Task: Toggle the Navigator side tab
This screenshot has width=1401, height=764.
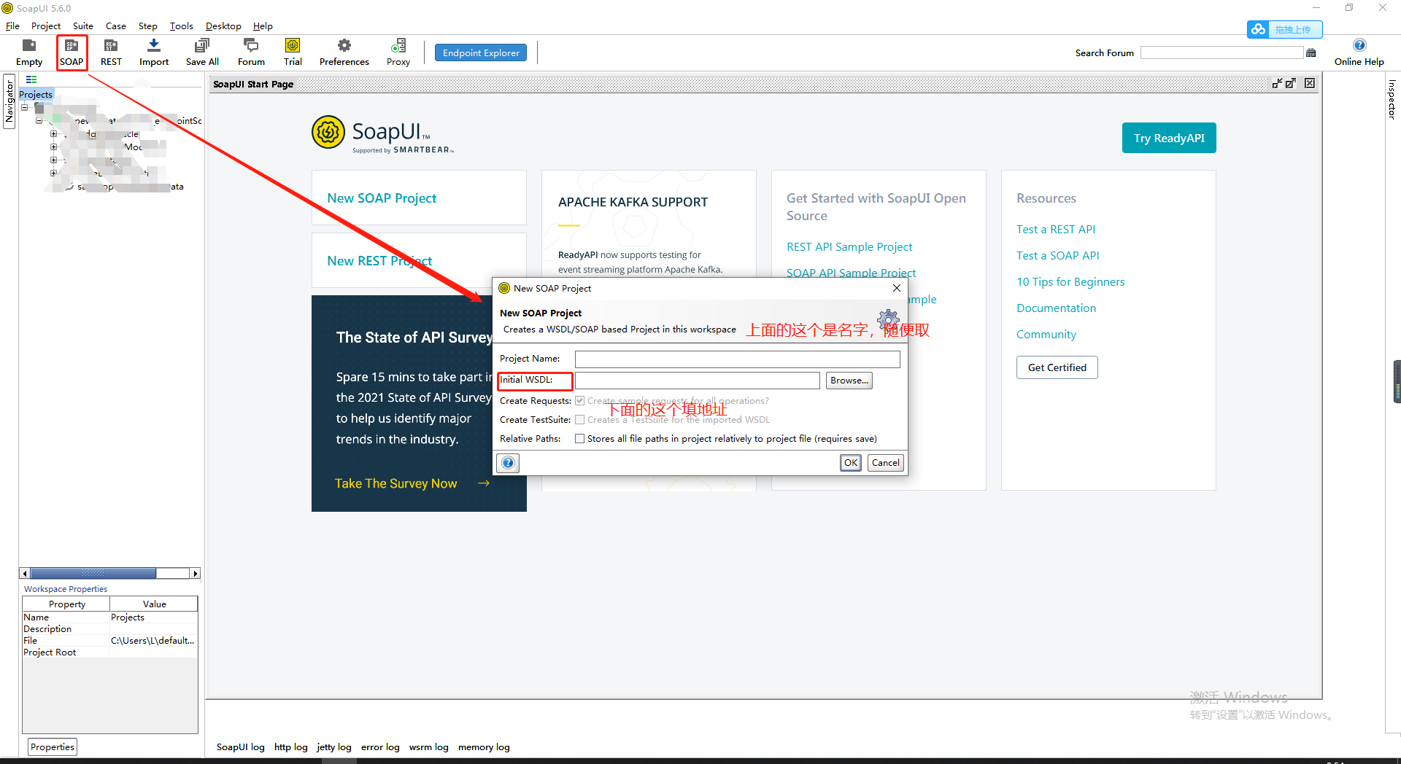Action: (9, 101)
